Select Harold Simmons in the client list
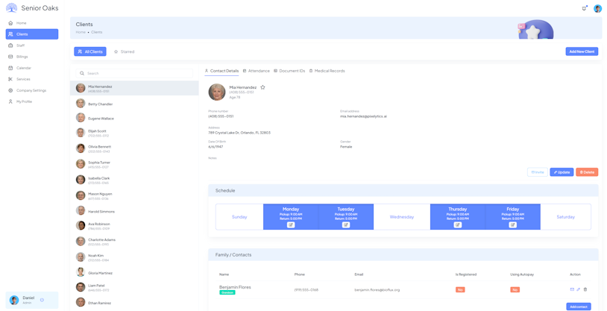Screen dimensions: 607x311 (134, 212)
